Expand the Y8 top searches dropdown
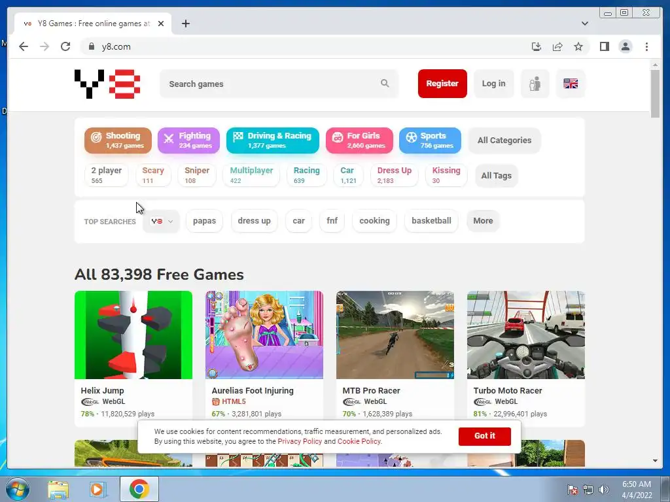This screenshot has height=502, width=670. coord(161,221)
